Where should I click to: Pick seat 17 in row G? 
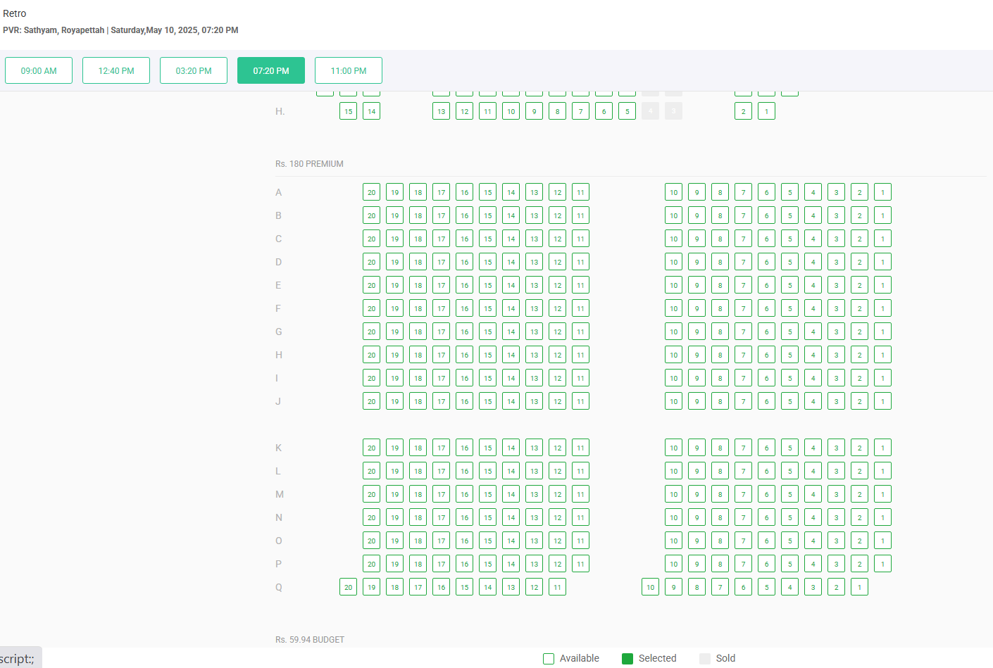pos(441,332)
